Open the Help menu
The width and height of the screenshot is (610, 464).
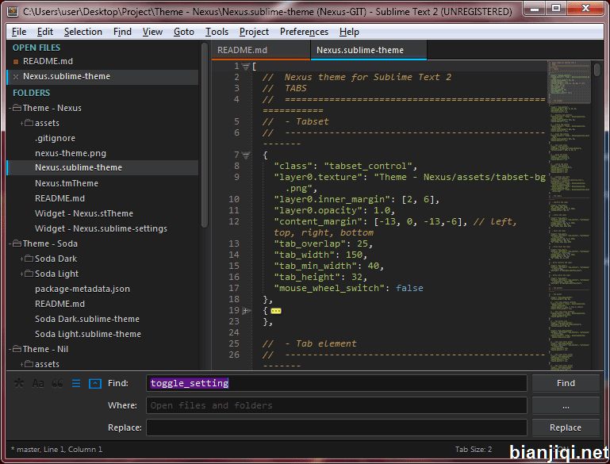[349, 32]
